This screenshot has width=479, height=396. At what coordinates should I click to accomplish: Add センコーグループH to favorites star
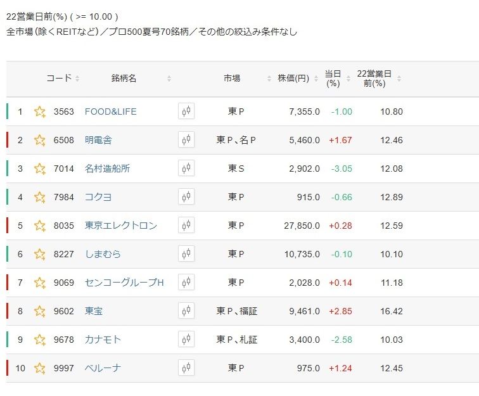(x=40, y=283)
